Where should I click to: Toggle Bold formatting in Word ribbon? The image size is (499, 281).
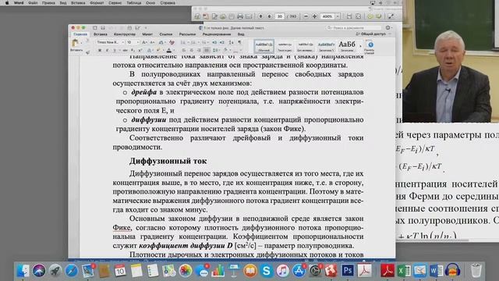point(100,50)
